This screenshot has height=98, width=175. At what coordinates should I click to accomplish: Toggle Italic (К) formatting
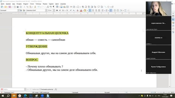(x=60, y=10)
